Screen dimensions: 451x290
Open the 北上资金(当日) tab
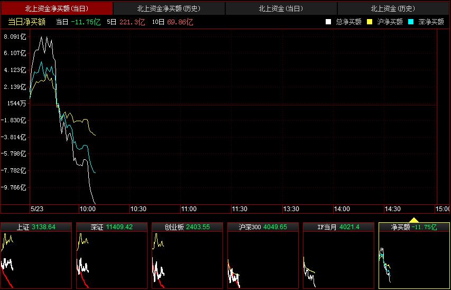tap(281, 8)
